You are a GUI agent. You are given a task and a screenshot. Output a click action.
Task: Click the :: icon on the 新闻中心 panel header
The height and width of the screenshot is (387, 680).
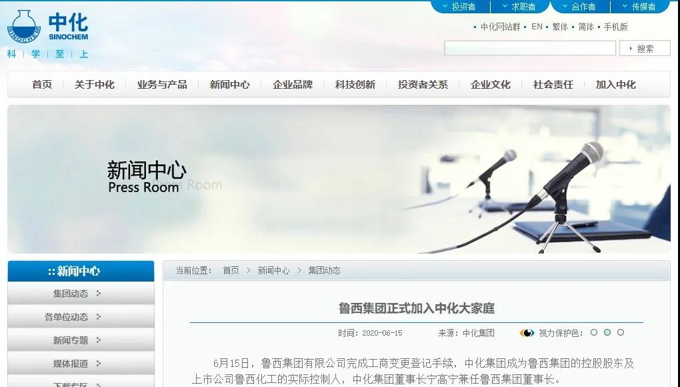pyautogui.click(x=51, y=271)
